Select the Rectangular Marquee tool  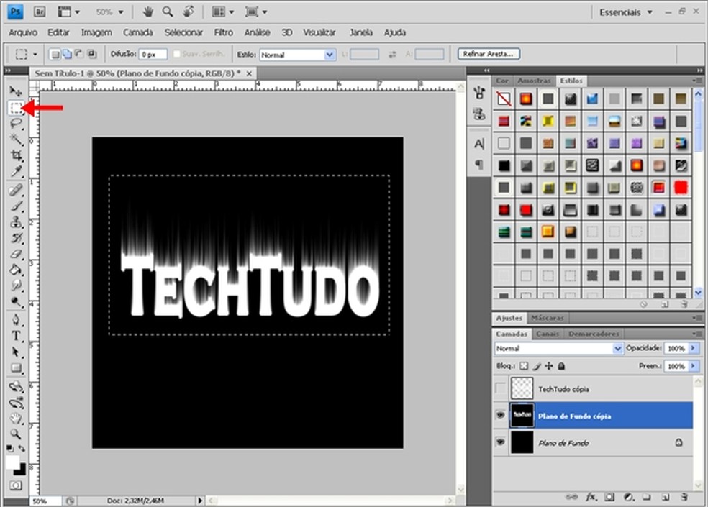coord(16,108)
